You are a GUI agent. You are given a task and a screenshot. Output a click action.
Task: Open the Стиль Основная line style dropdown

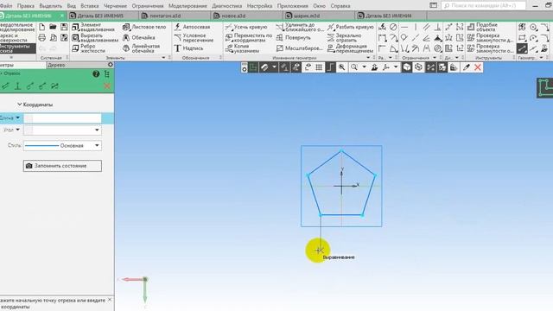pos(97,146)
